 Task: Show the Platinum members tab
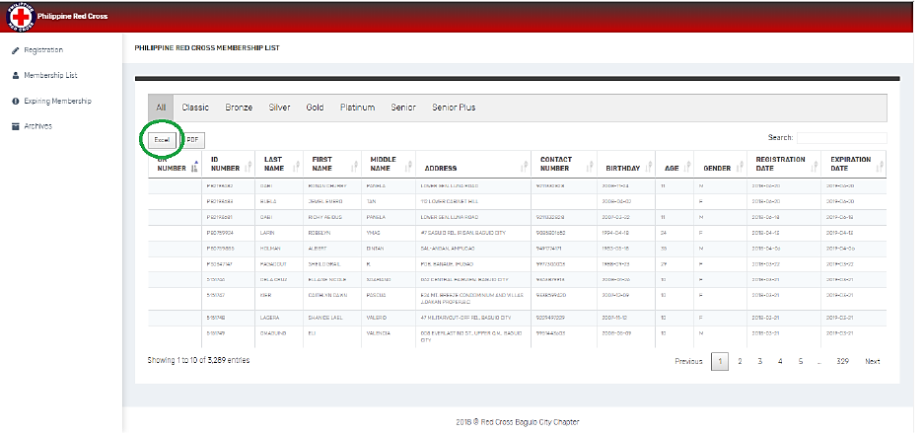[x=357, y=108]
